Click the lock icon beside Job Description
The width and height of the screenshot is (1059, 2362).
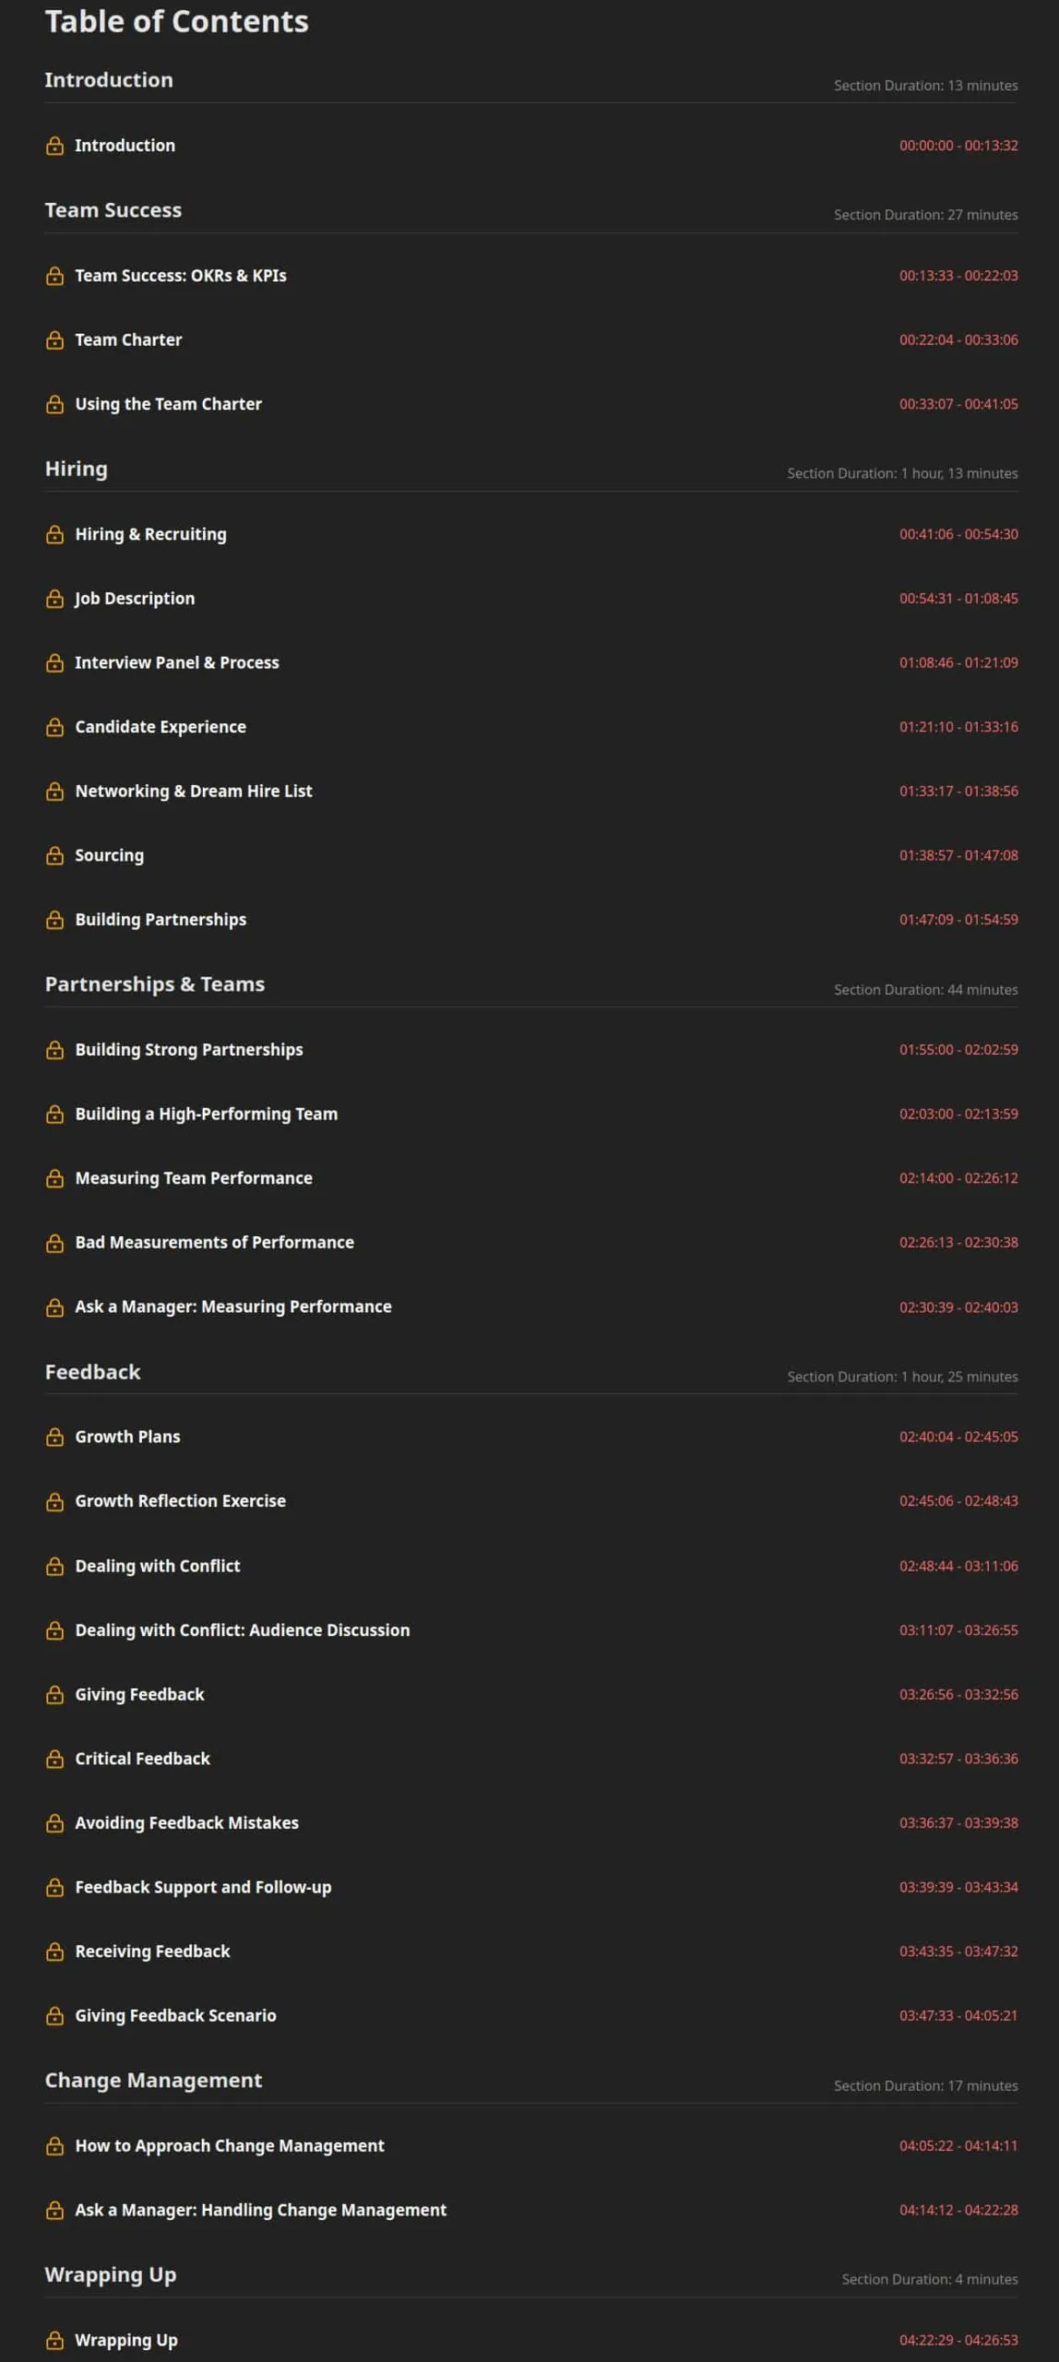(x=54, y=599)
